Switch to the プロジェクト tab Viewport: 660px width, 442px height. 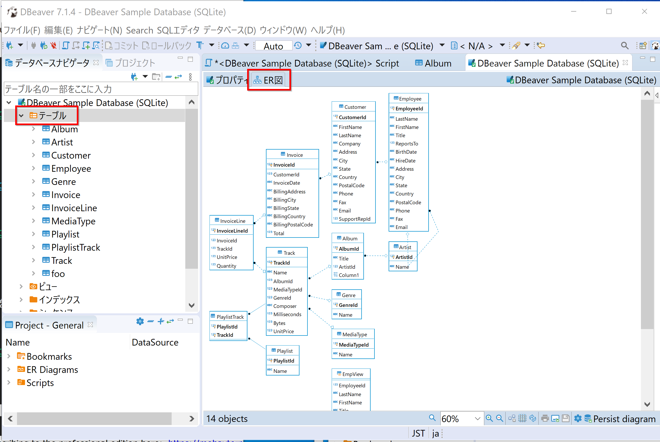pos(130,63)
